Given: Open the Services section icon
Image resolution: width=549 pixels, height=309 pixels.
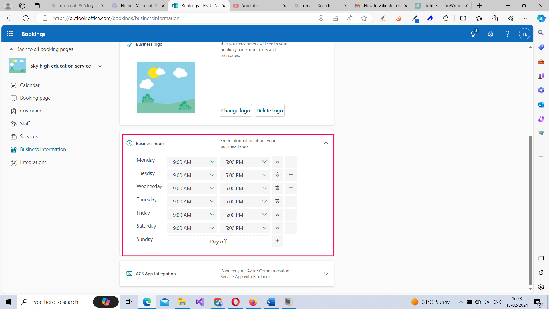Looking at the screenshot, I should pyautogui.click(x=14, y=136).
